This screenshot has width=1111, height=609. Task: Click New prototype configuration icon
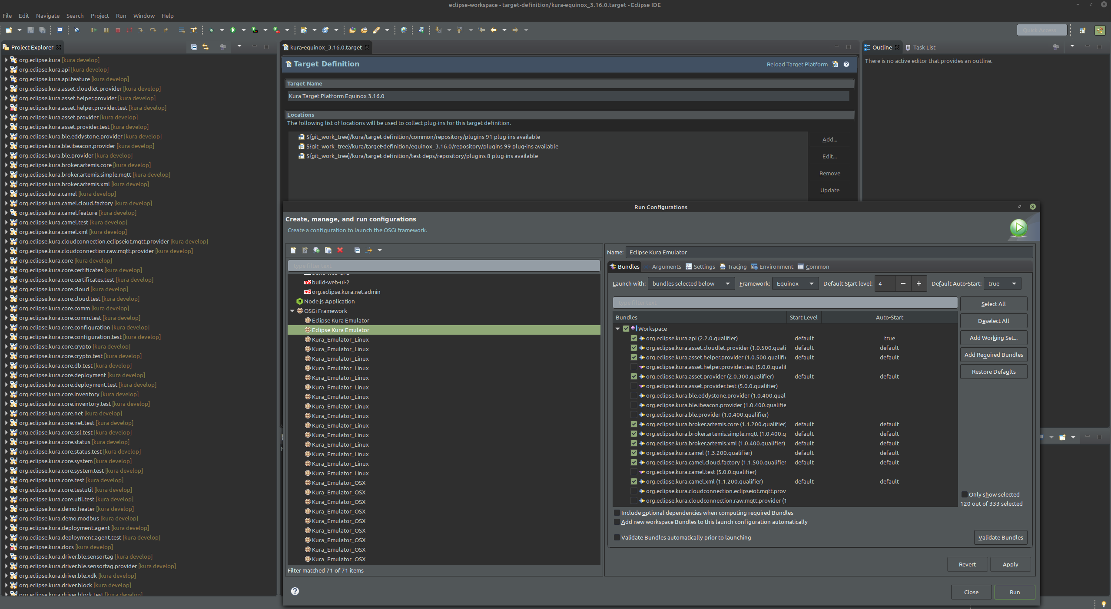tap(305, 250)
